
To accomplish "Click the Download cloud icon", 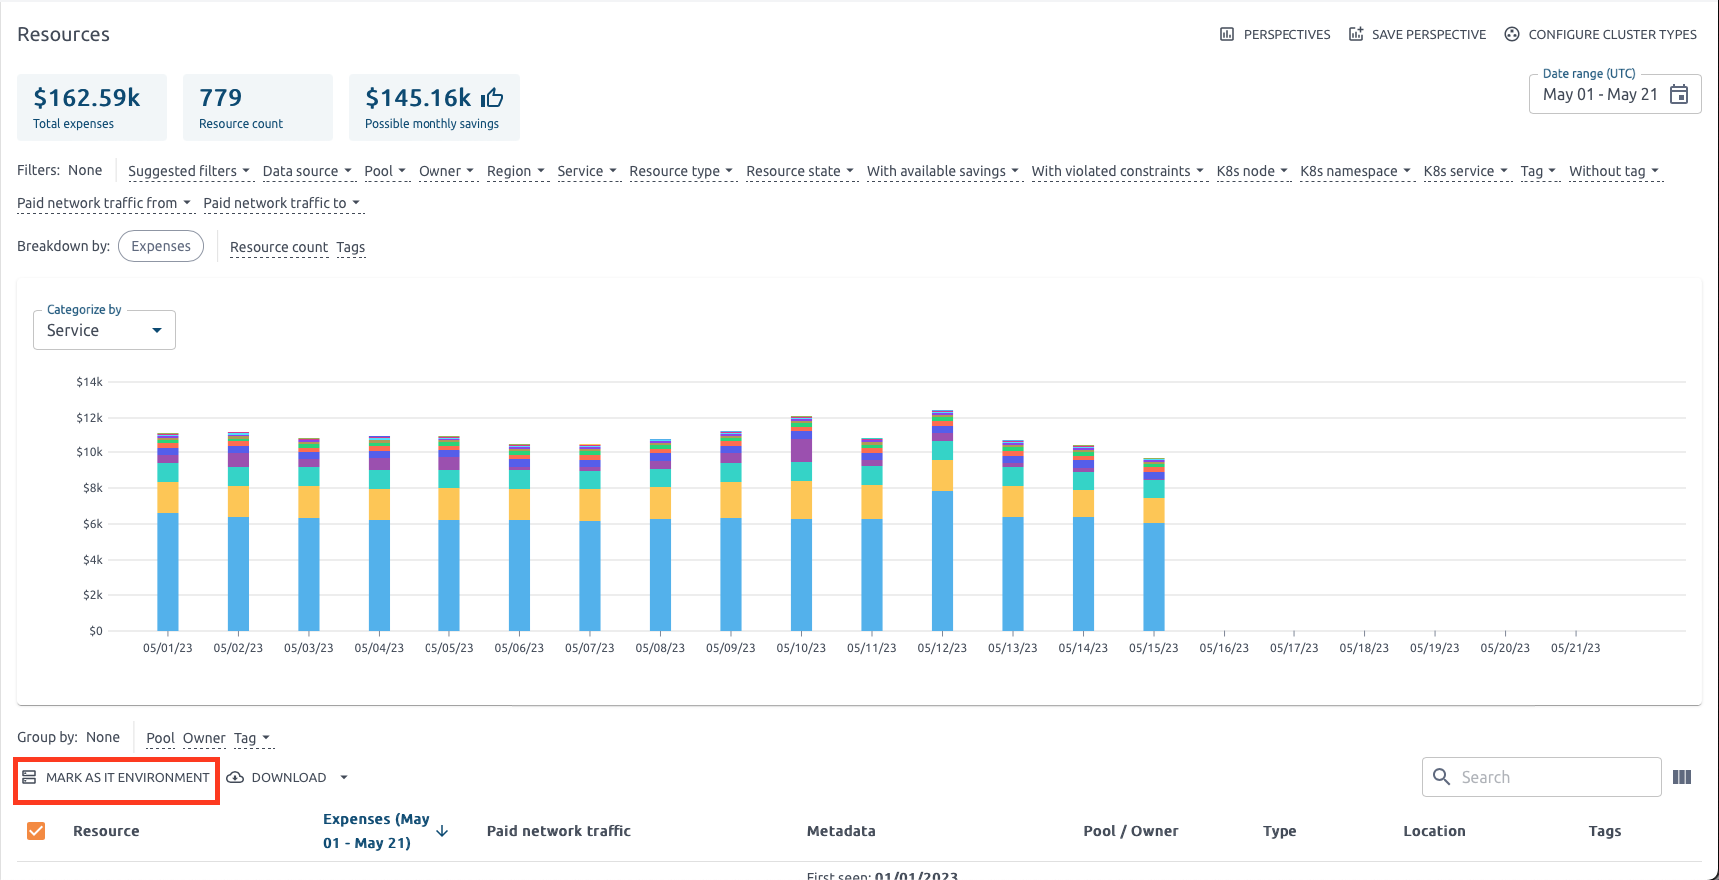I will click(x=235, y=777).
